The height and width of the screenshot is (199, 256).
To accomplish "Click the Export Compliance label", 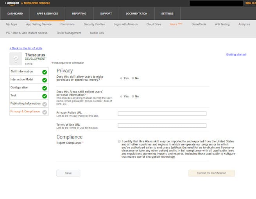I will (x=69, y=143).
